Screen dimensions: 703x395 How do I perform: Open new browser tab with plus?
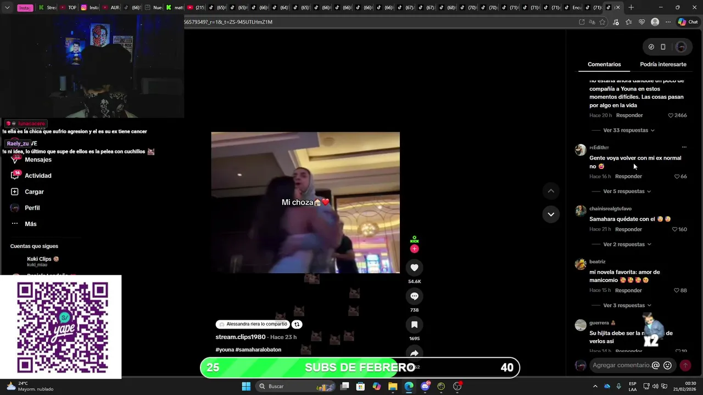(x=631, y=8)
